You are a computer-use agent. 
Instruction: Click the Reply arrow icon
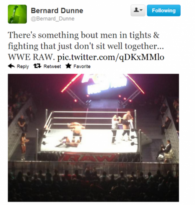(11, 66)
